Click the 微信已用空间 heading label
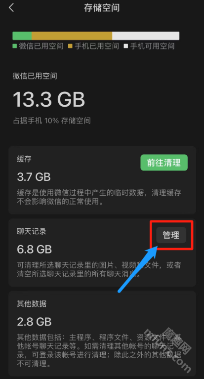The height and width of the screenshot is (379, 204). pyautogui.click(x=35, y=76)
